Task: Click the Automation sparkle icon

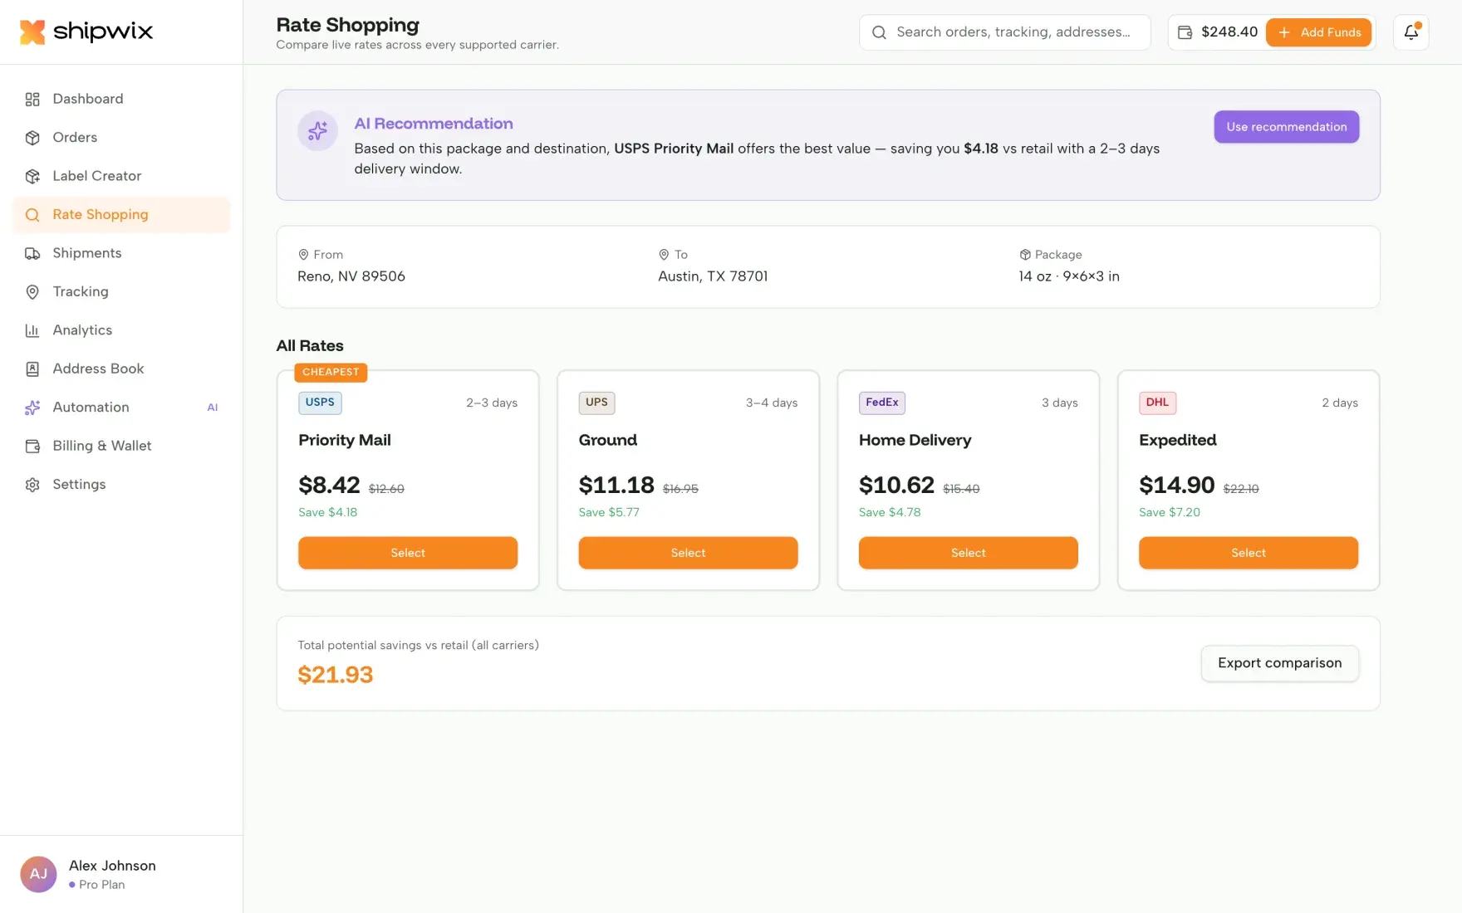Action: tap(32, 408)
